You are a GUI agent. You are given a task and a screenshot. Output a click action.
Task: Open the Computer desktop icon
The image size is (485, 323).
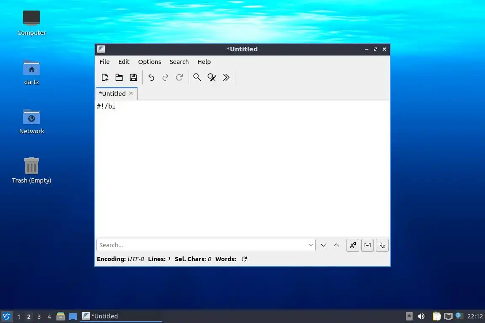32,23
